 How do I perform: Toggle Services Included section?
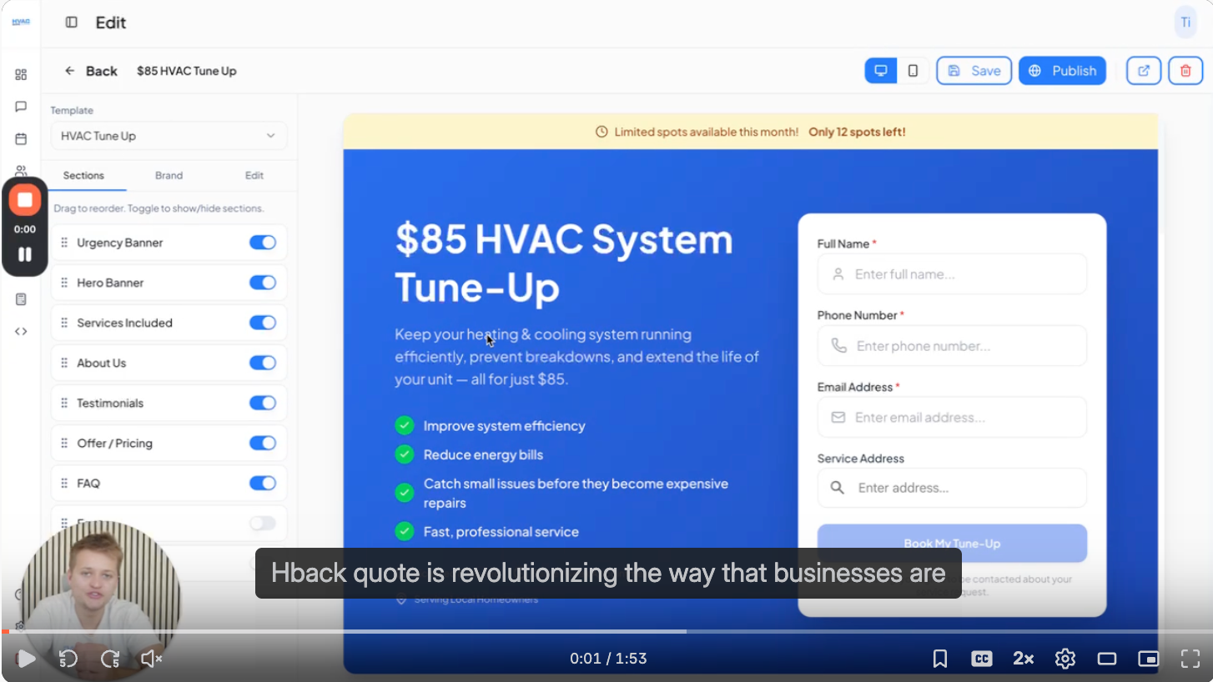pyautogui.click(x=263, y=323)
